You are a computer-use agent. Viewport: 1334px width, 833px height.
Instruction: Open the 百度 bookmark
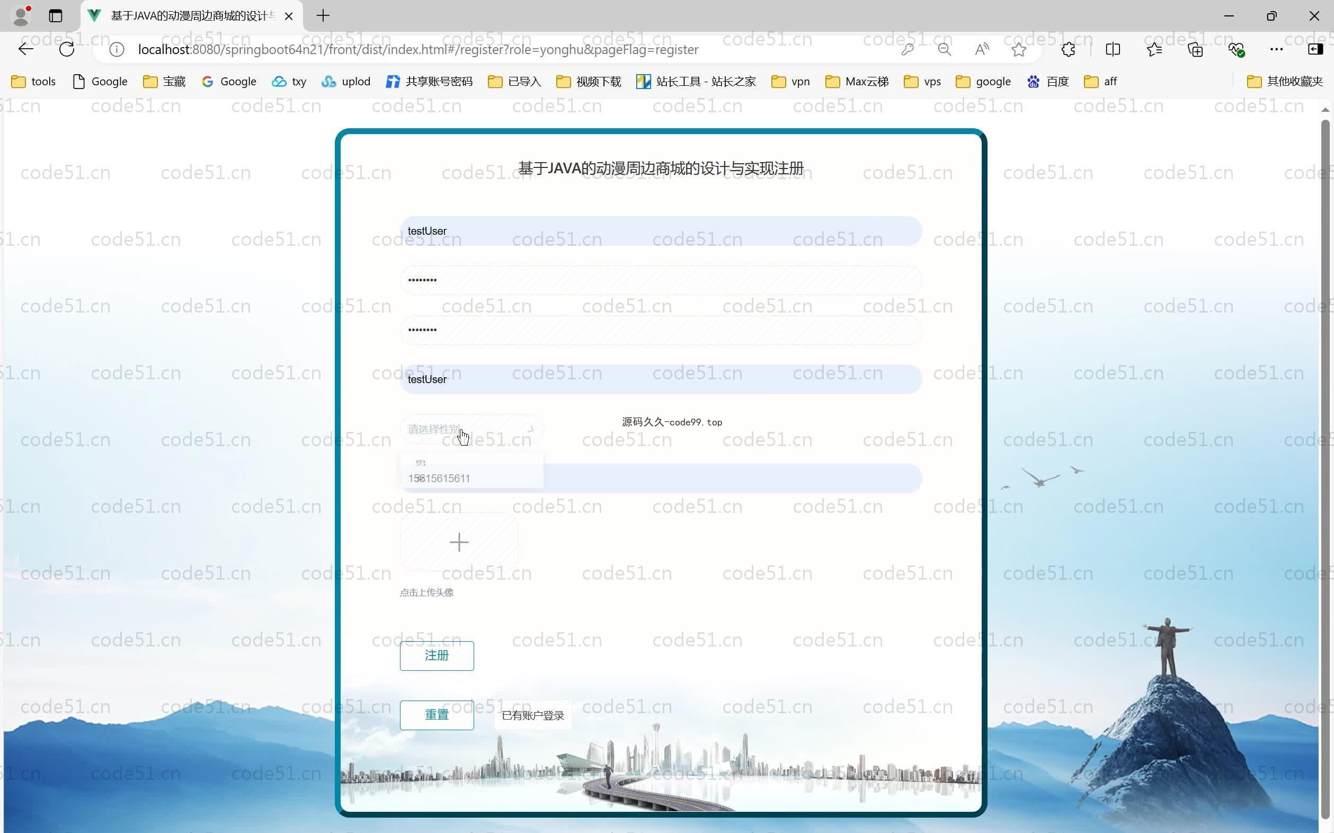pos(1048,82)
